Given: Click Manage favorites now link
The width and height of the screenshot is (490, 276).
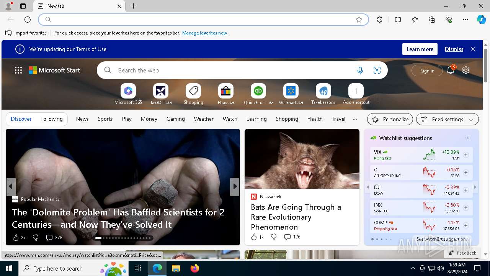Looking at the screenshot, I should tap(204, 33).
